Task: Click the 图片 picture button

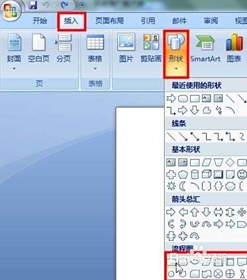Action: [x=126, y=48]
